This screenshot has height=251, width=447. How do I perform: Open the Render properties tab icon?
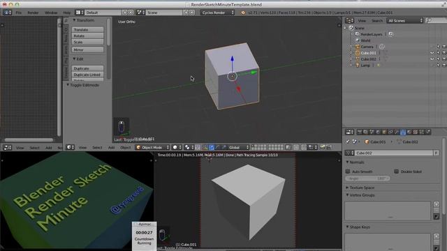click(x=360, y=132)
